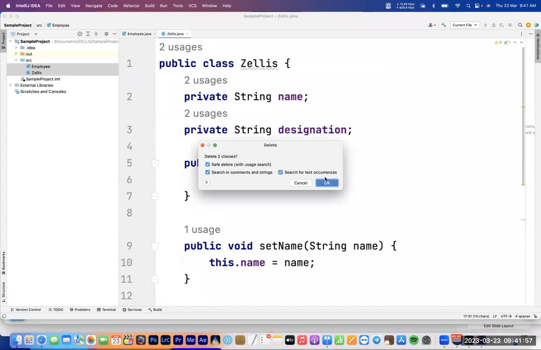The height and width of the screenshot is (350, 541).
Task: Collapse All in the Project tool window
Action: tap(96, 34)
